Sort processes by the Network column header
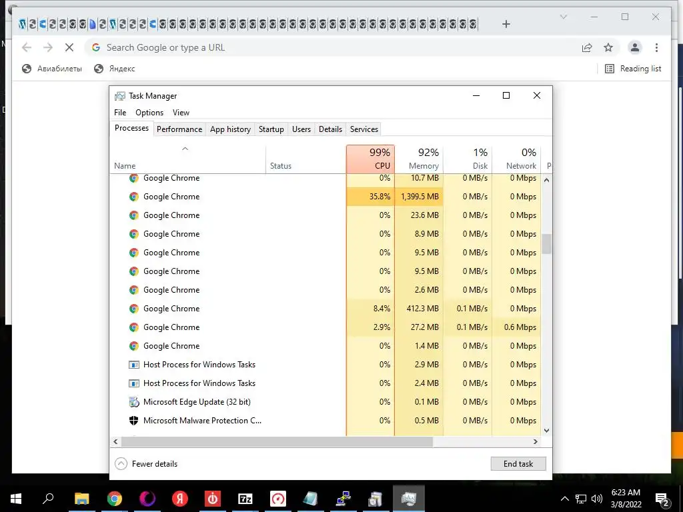Screen dimensions: 683x512 (516, 159)
